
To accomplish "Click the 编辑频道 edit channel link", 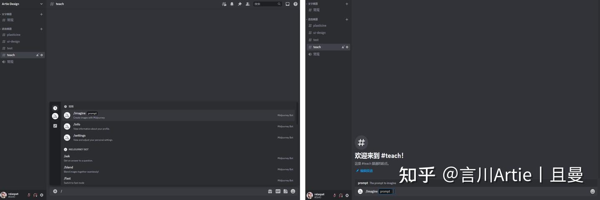I will click(365, 171).
